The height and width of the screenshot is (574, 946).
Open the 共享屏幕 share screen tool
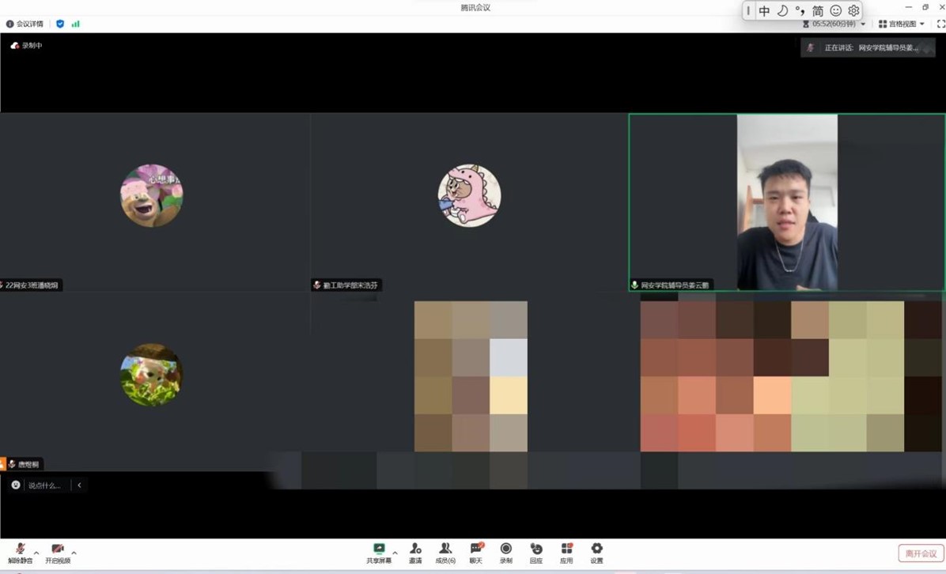(379, 552)
